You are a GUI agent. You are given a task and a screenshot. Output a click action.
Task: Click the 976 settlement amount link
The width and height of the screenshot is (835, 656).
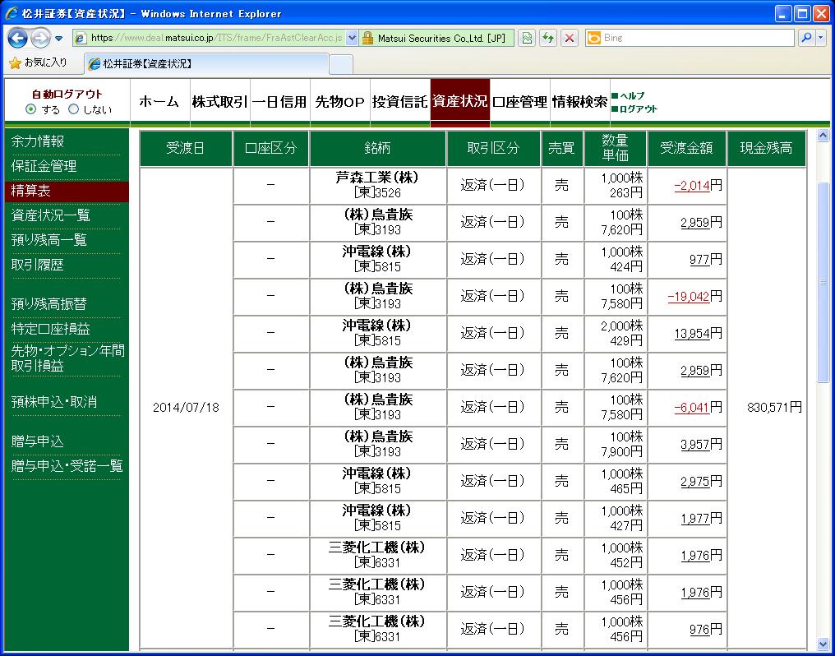pyautogui.click(x=699, y=630)
